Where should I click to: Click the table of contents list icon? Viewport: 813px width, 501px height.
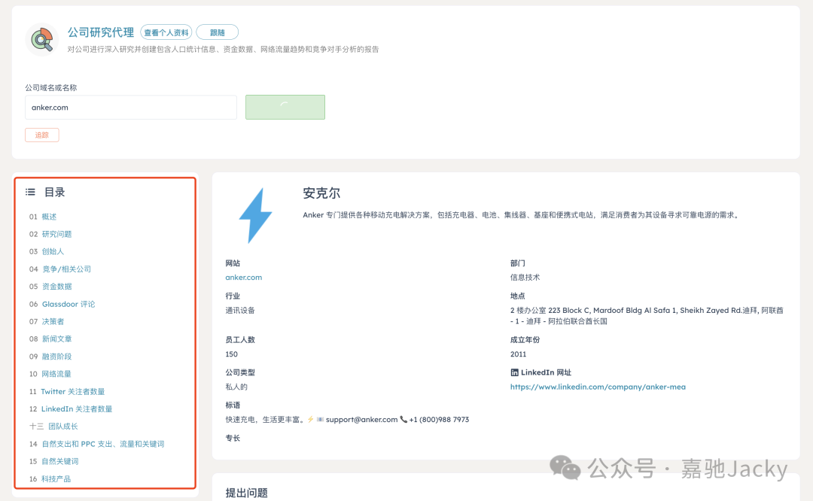coord(31,193)
